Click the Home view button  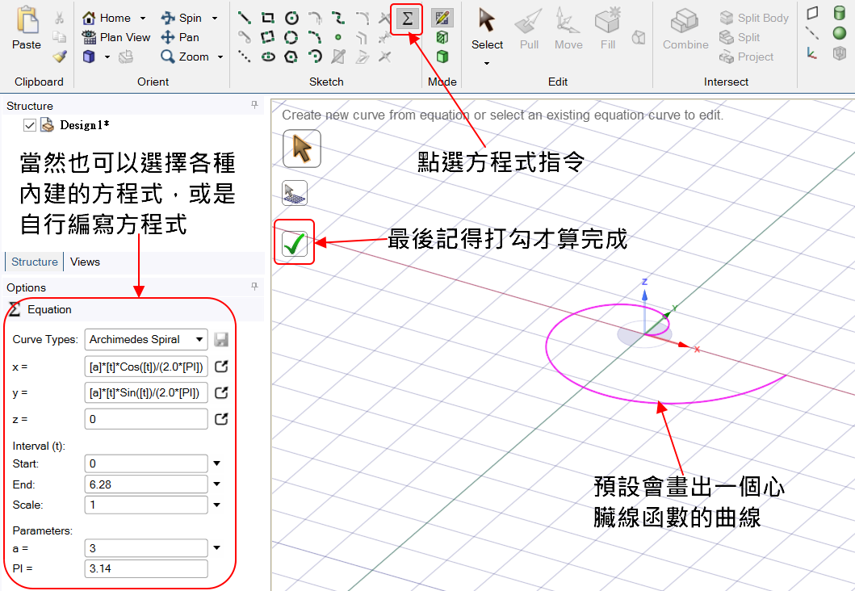coord(107,18)
